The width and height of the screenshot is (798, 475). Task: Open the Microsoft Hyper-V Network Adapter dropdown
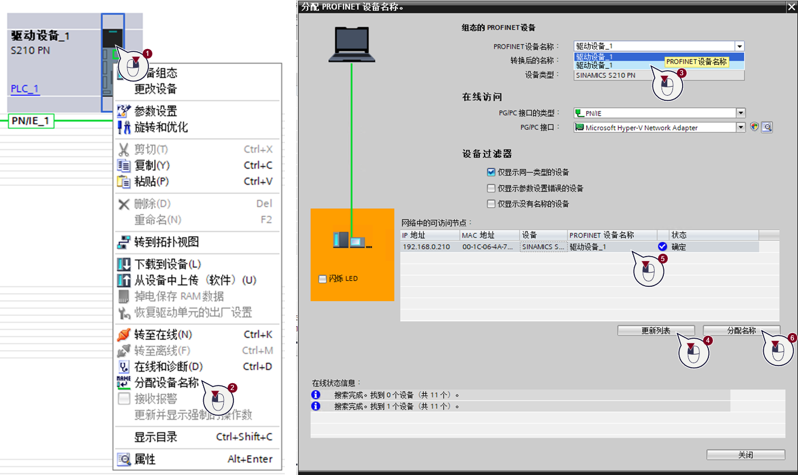click(740, 128)
